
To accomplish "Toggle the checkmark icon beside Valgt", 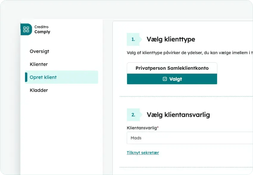I will (165, 79).
